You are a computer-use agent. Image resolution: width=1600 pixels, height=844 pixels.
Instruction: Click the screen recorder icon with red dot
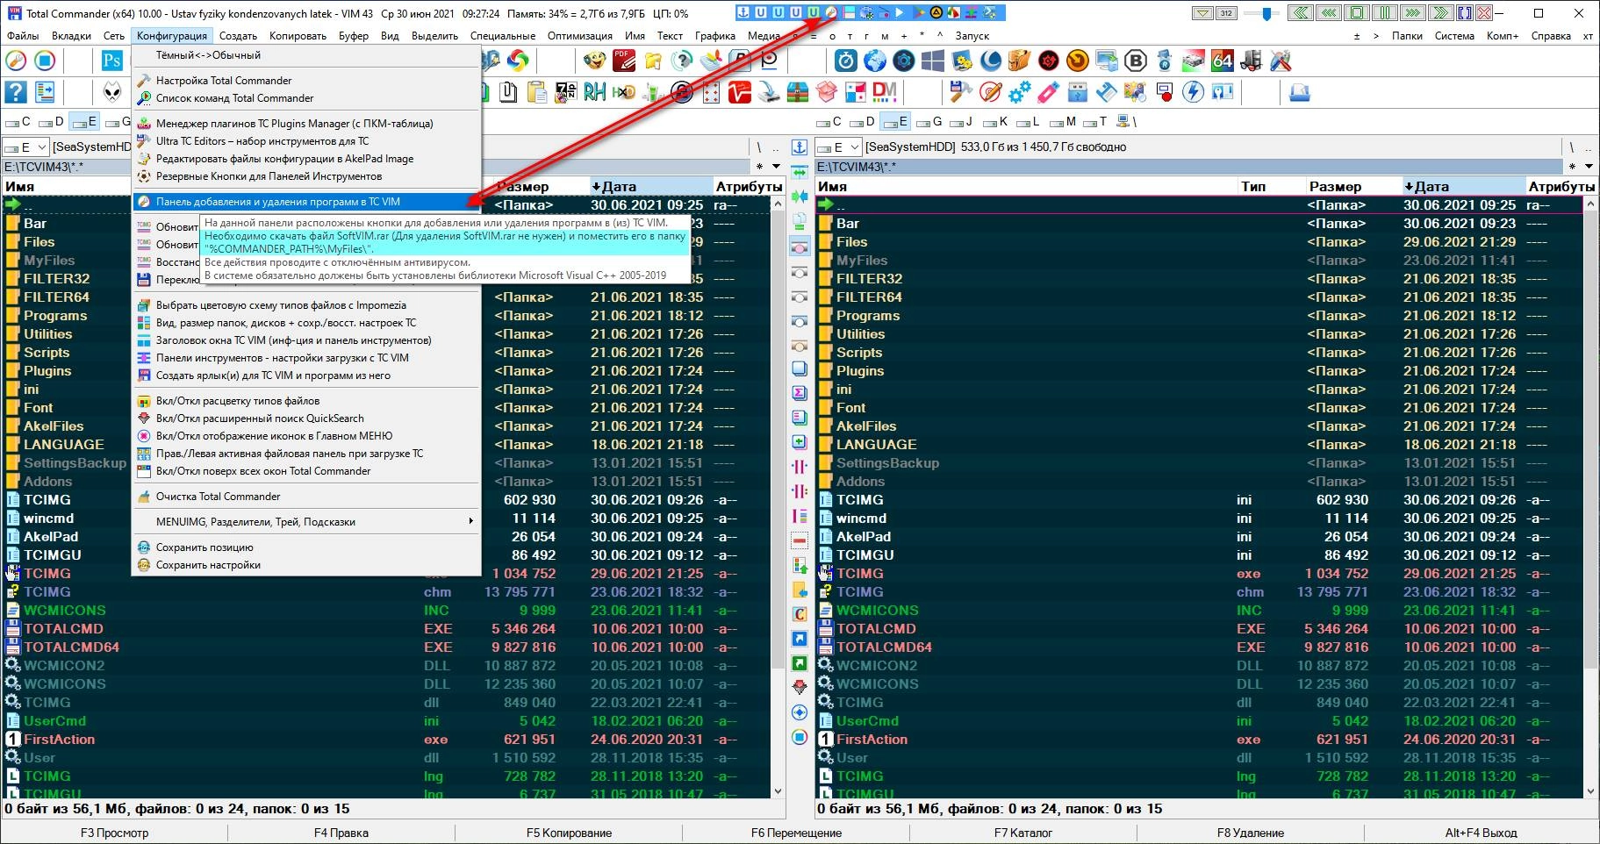pos(1165,92)
